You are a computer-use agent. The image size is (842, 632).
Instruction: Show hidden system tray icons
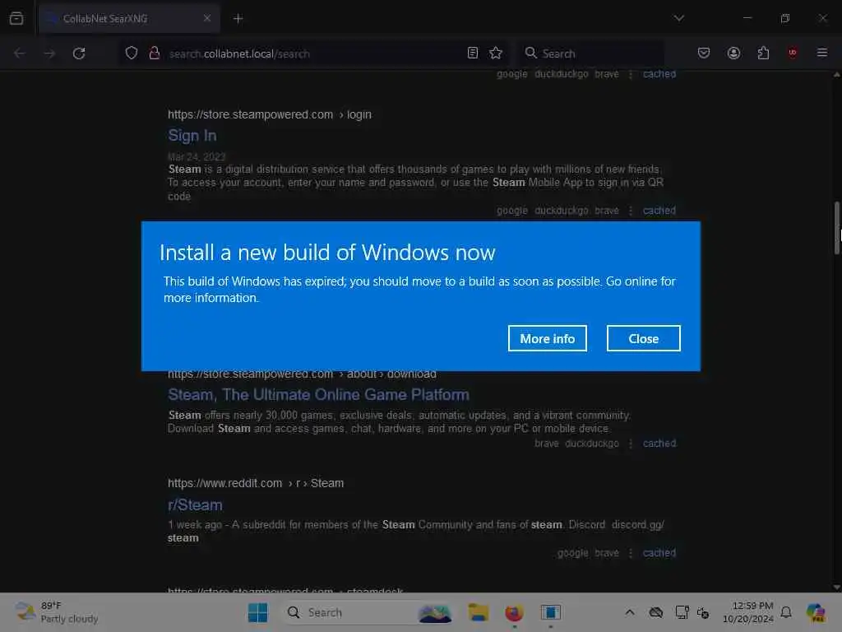point(629,612)
